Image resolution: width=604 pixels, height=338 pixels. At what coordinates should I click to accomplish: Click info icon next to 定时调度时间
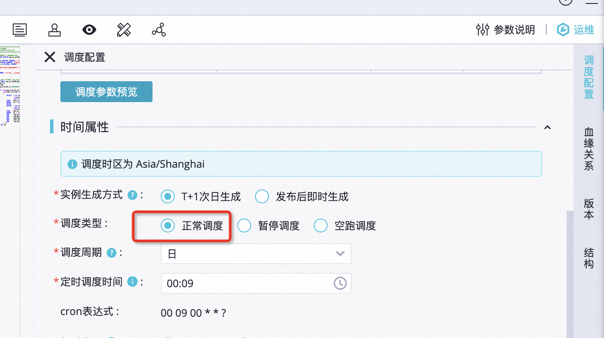[132, 282]
